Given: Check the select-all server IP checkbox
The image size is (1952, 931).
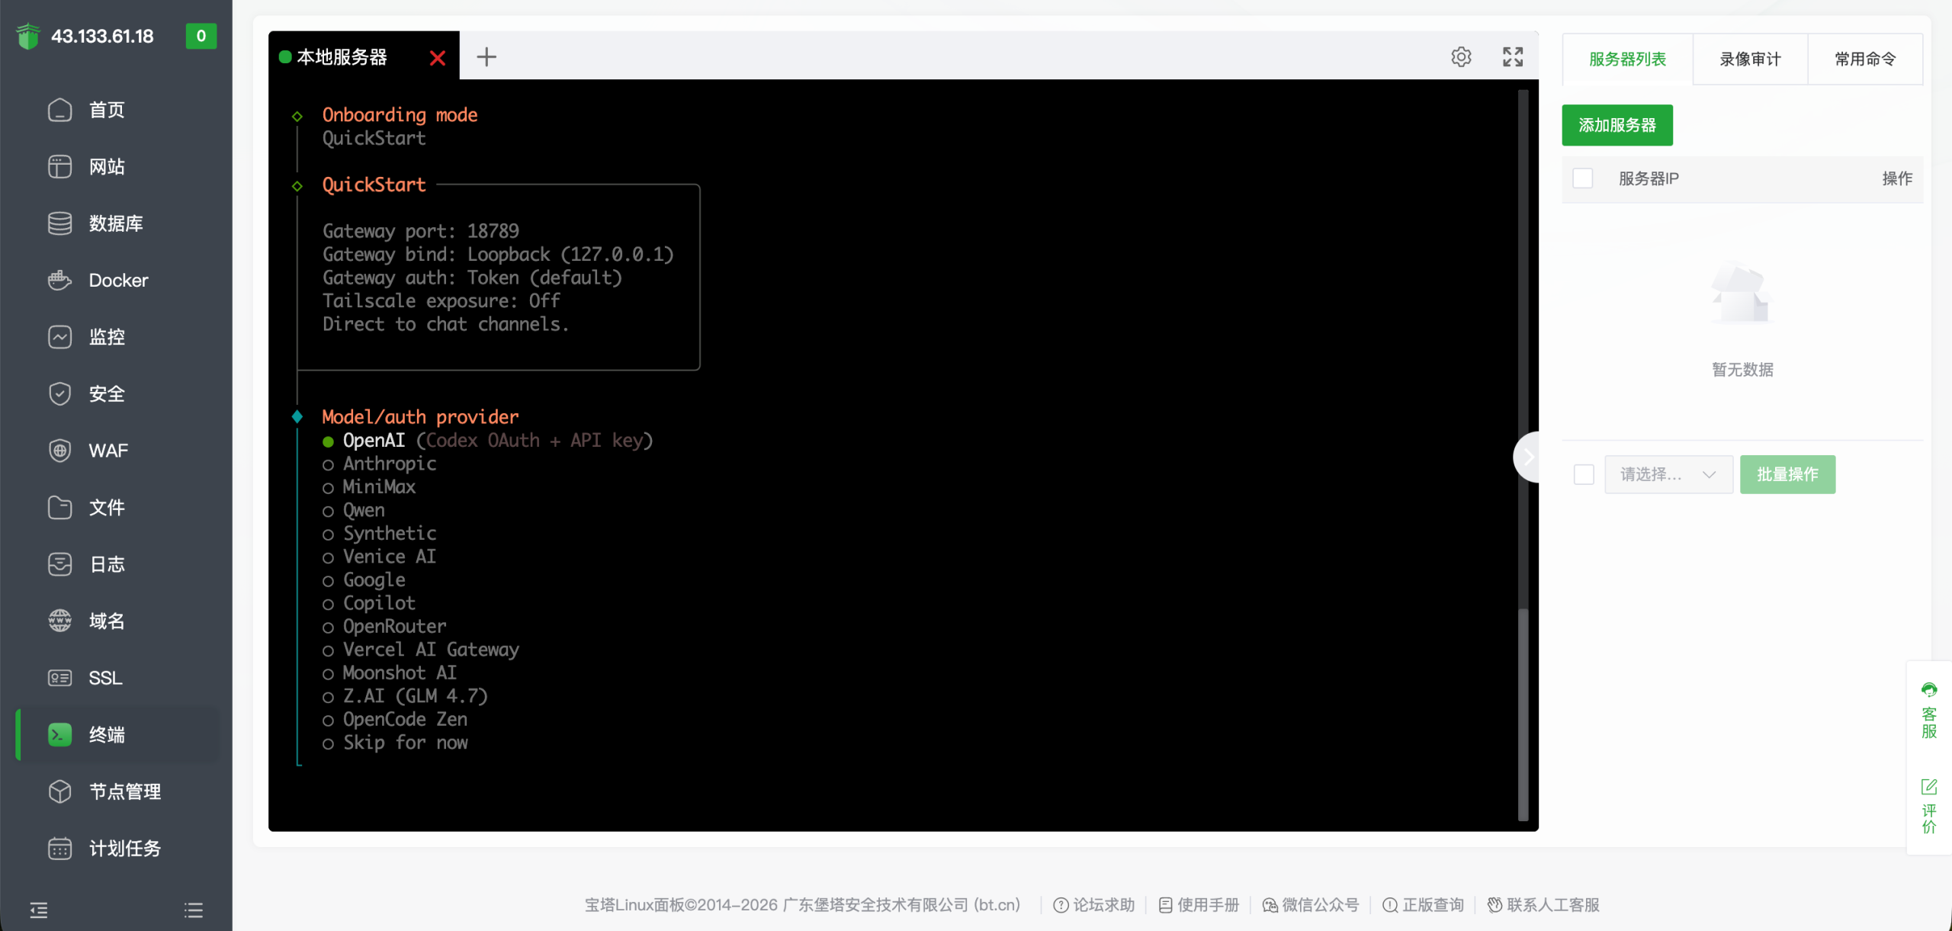Looking at the screenshot, I should pos(1583,178).
